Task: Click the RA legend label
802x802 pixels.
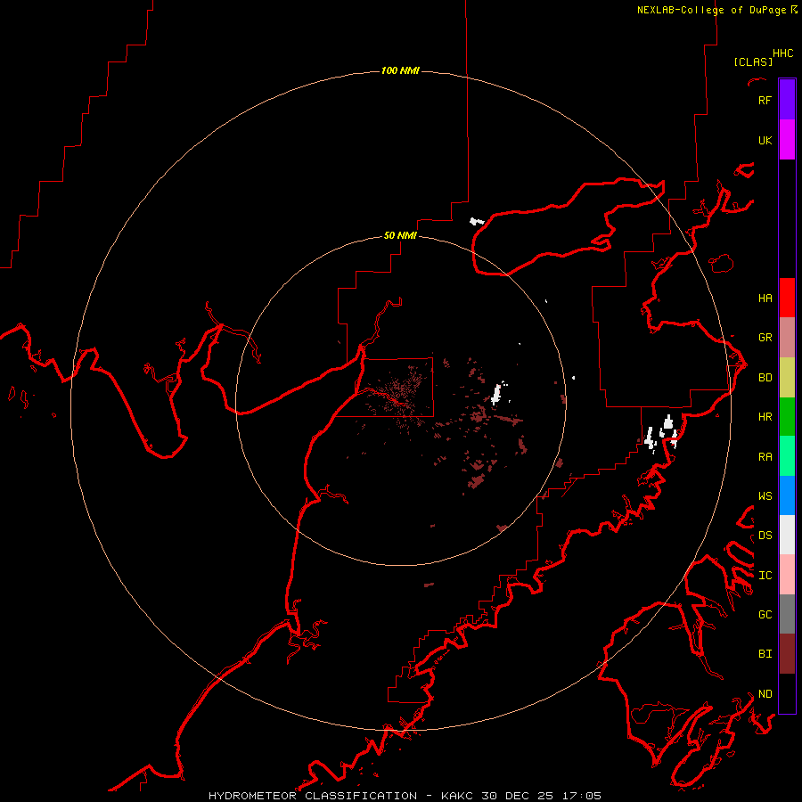Action: coord(765,457)
